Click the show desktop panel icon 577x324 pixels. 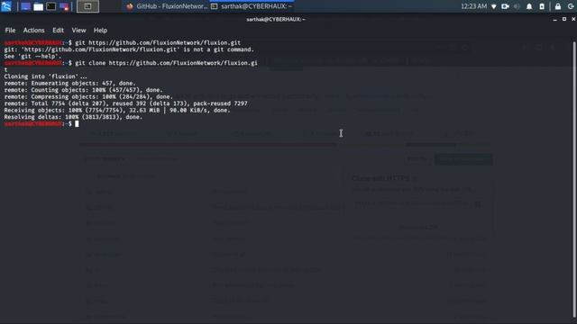coord(25,6)
